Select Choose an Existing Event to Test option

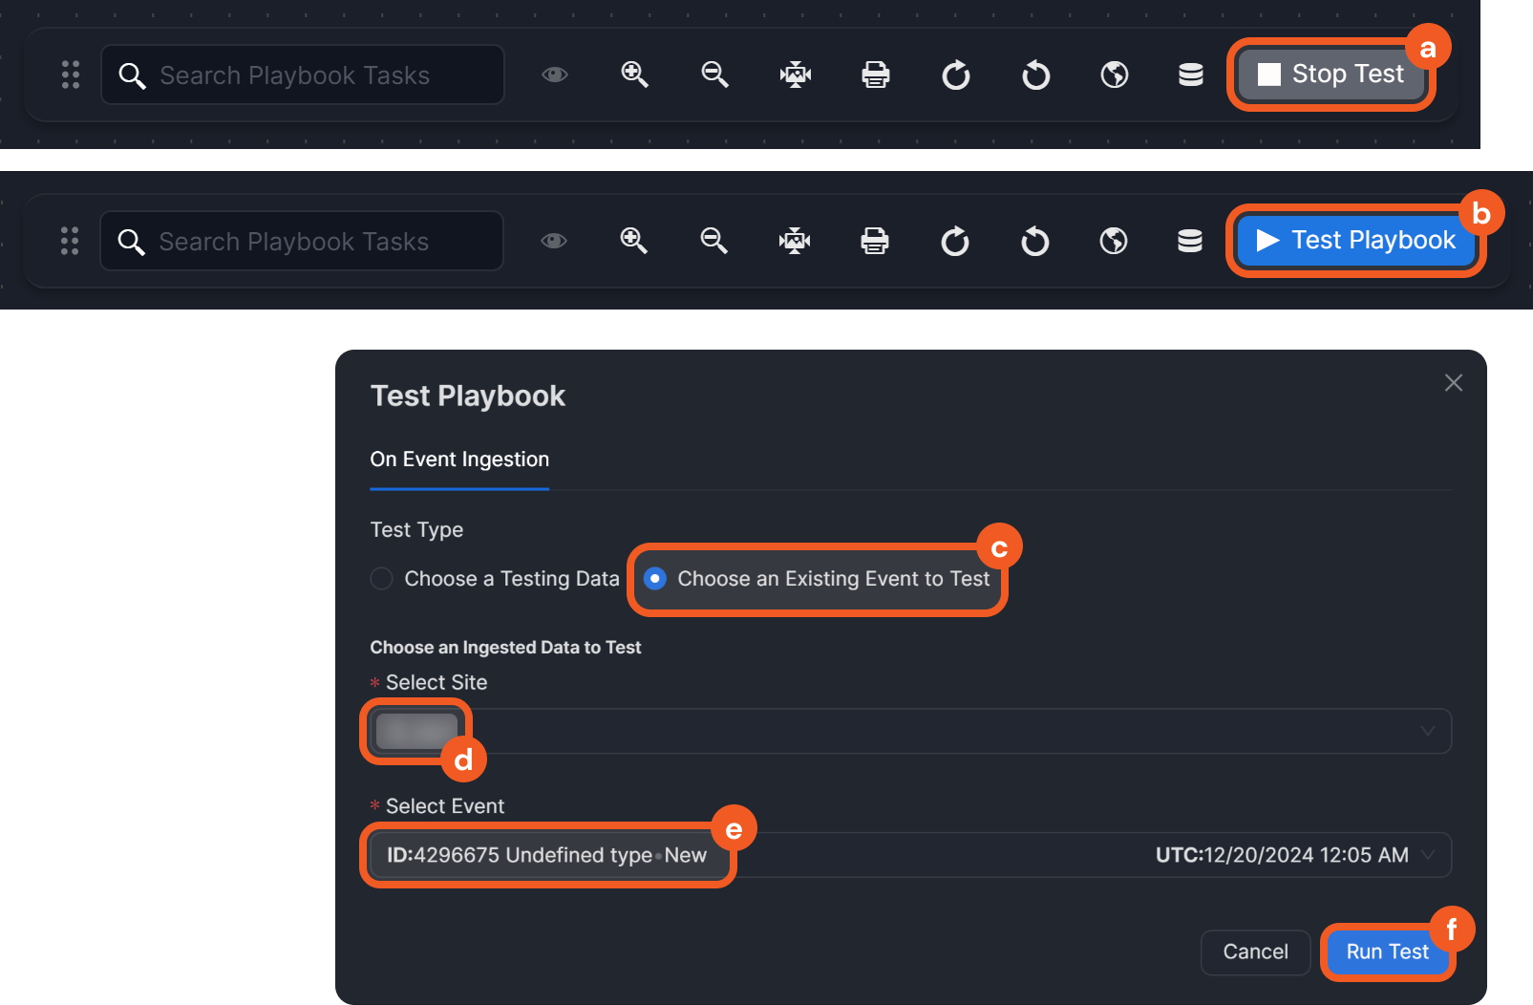(655, 579)
